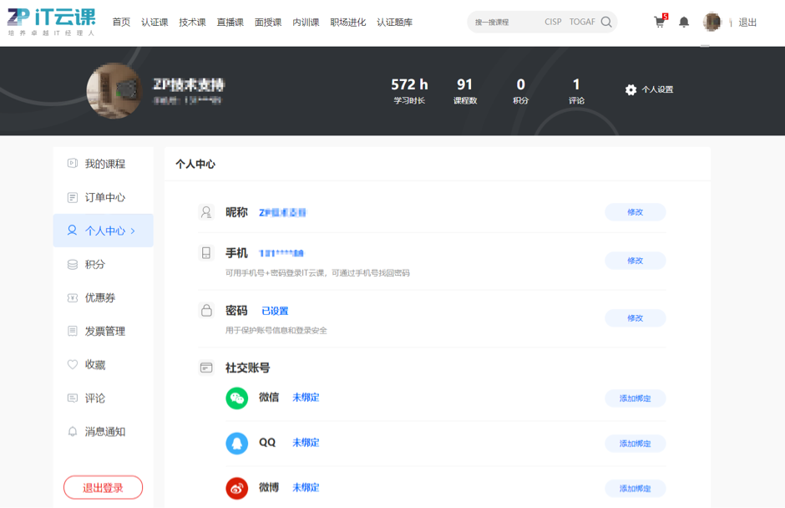Select 订单中心 in sidebar

tap(104, 197)
